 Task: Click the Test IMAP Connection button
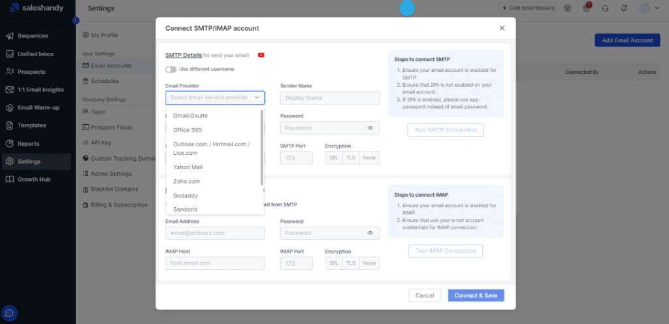tap(446, 251)
